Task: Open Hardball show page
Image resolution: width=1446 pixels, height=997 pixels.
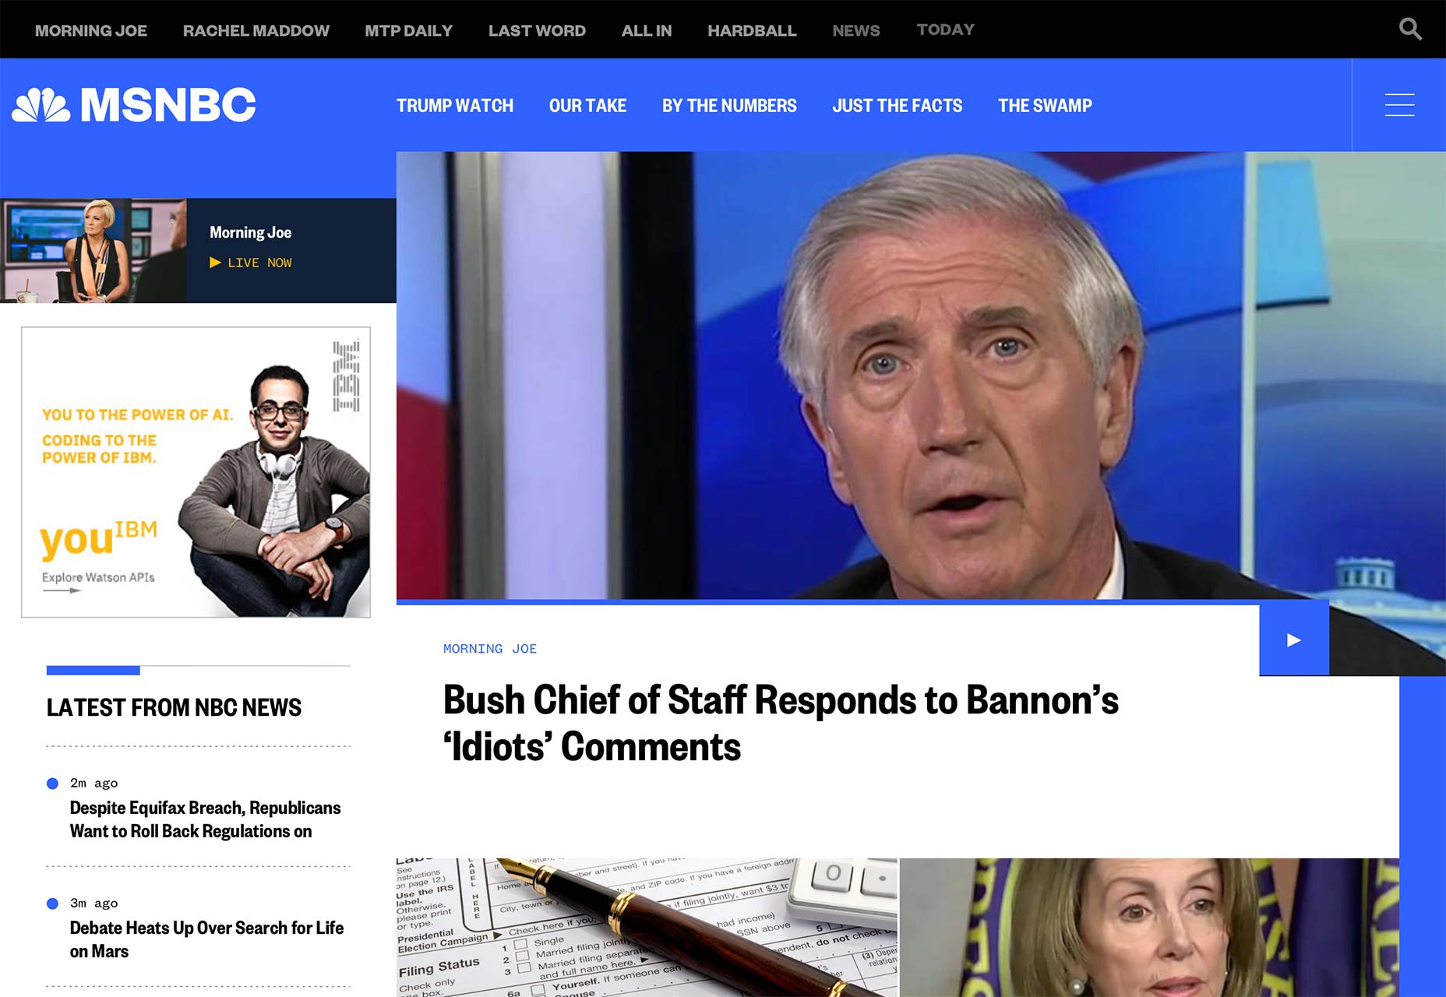Action: tap(752, 30)
